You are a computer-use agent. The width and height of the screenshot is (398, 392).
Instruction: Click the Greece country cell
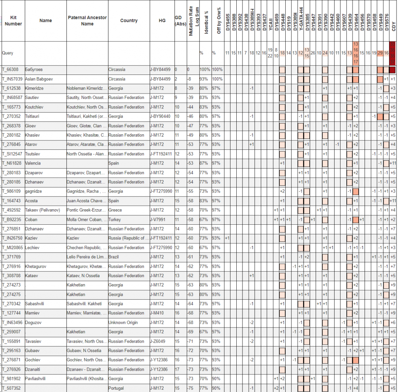tap(115, 210)
